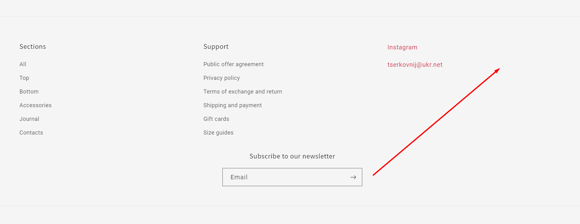580x224 pixels.
Task: Click the tserkovnij@ukr.net email link
Action: point(415,65)
